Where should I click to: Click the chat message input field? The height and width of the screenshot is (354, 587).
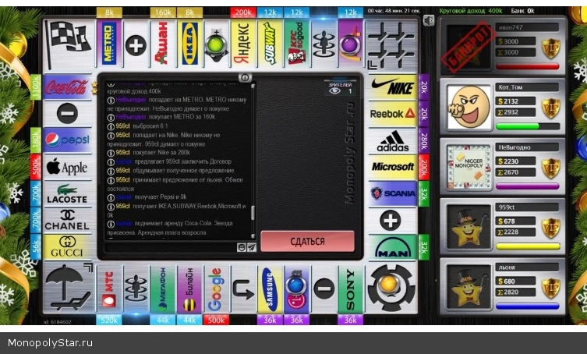[x=171, y=247]
